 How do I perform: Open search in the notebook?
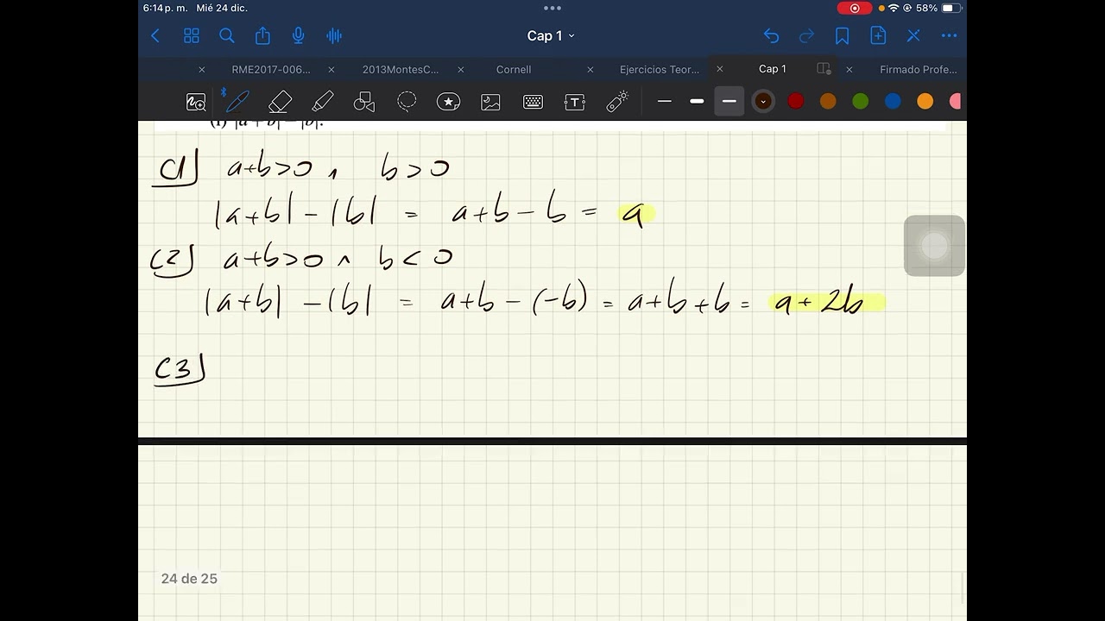pos(227,35)
